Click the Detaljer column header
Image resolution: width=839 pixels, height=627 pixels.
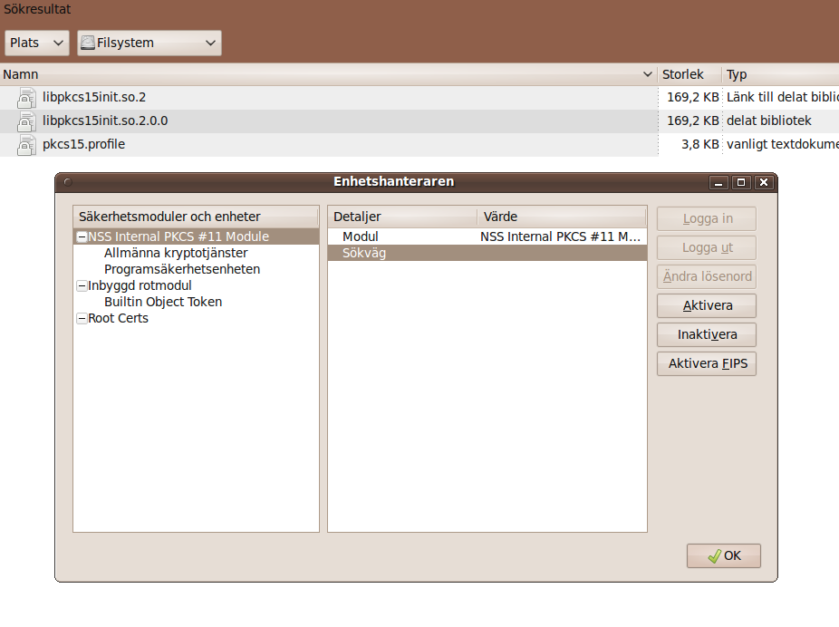[402, 217]
